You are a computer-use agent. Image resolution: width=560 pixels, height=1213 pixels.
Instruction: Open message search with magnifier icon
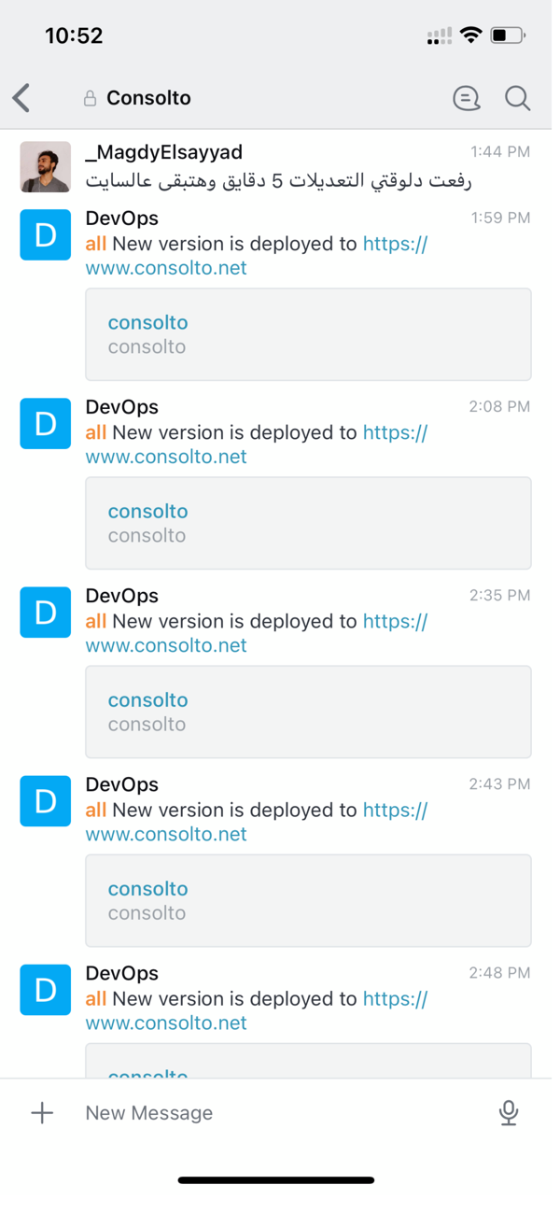click(517, 98)
